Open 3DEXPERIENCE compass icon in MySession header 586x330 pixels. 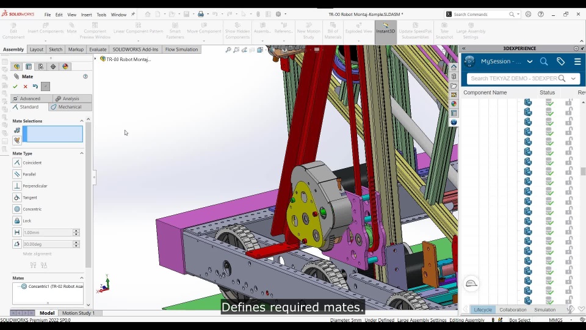[x=470, y=61]
